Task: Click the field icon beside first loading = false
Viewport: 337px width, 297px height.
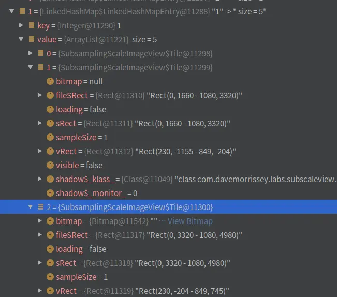Action: pos(50,110)
